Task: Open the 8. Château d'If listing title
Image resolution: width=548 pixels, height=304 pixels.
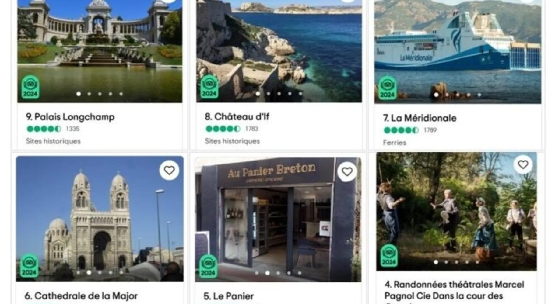Action: (x=237, y=117)
